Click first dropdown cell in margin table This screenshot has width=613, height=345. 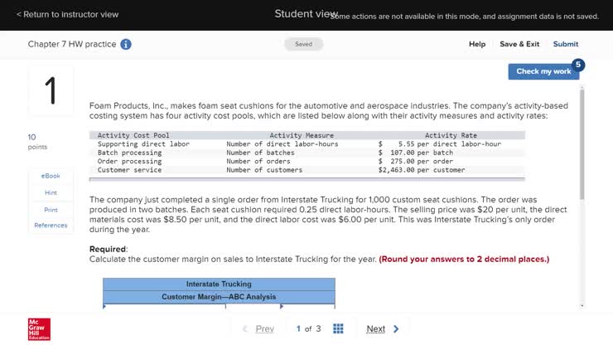click(164, 307)
